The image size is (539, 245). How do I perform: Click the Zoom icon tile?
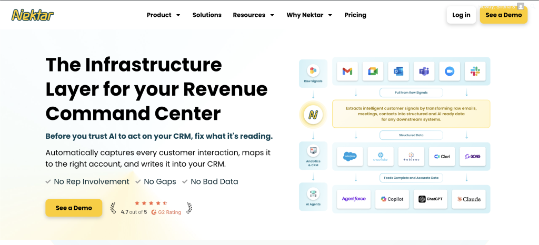click(x=450, y=72)
